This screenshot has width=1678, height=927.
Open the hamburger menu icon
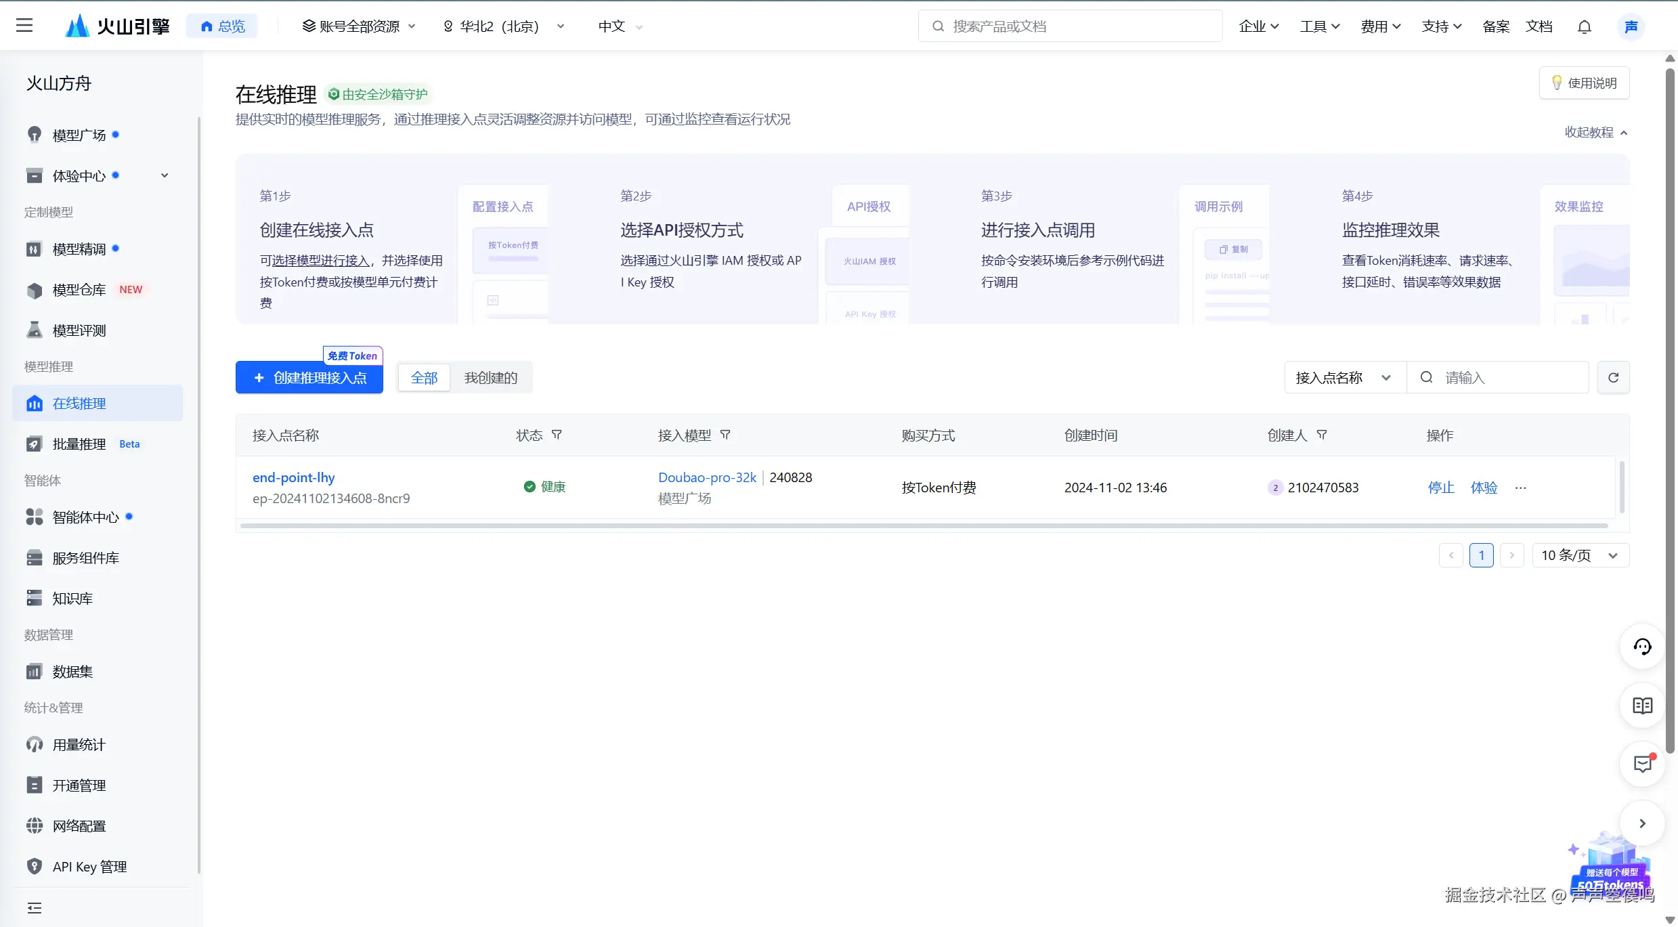[x=24, y=26]
